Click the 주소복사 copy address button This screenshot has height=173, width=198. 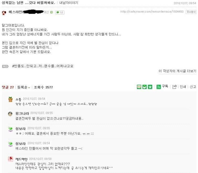click(x=191, y=12)
